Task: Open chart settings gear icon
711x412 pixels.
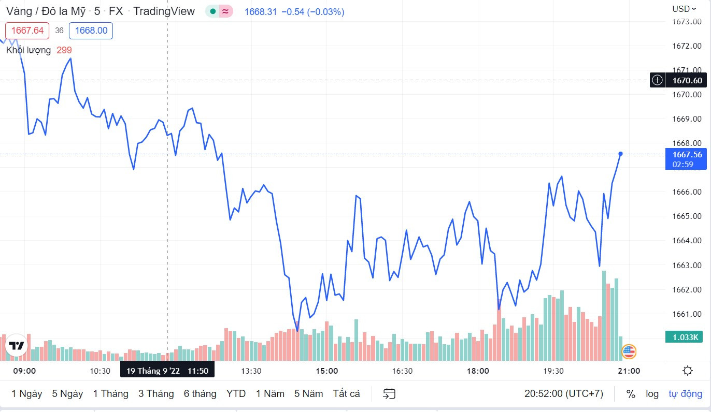Action: (x=688, y=371)
